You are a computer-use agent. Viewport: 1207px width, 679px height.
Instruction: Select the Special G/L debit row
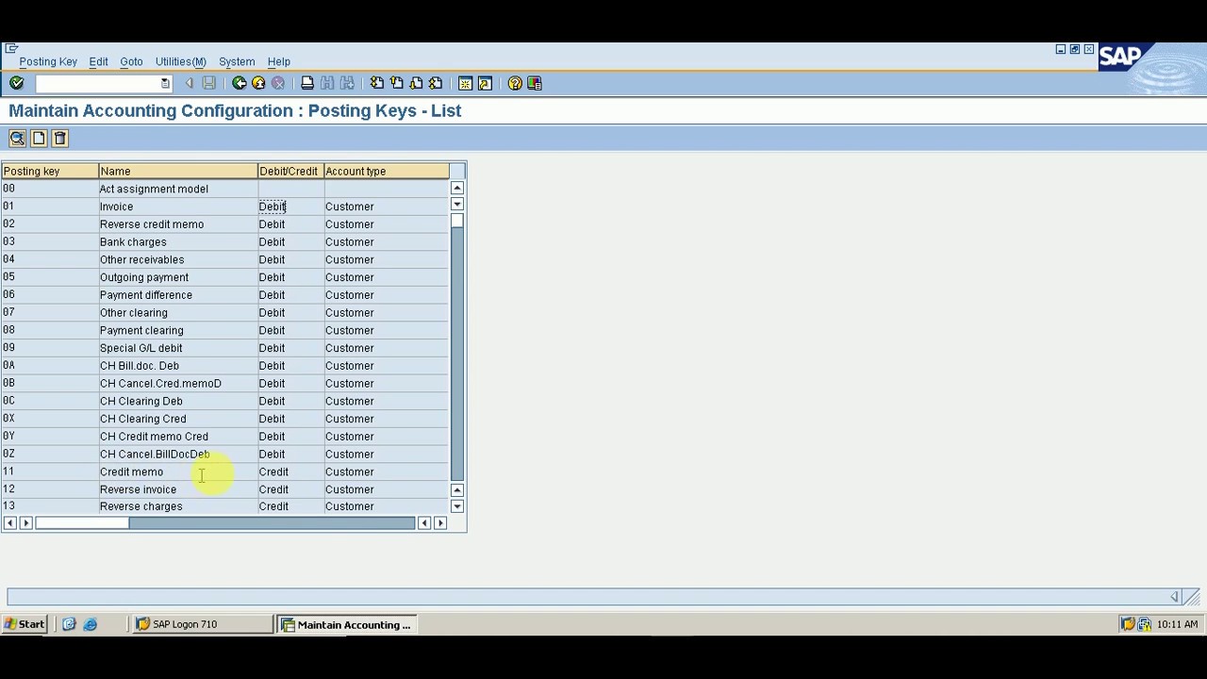click(x=224, y=348)
